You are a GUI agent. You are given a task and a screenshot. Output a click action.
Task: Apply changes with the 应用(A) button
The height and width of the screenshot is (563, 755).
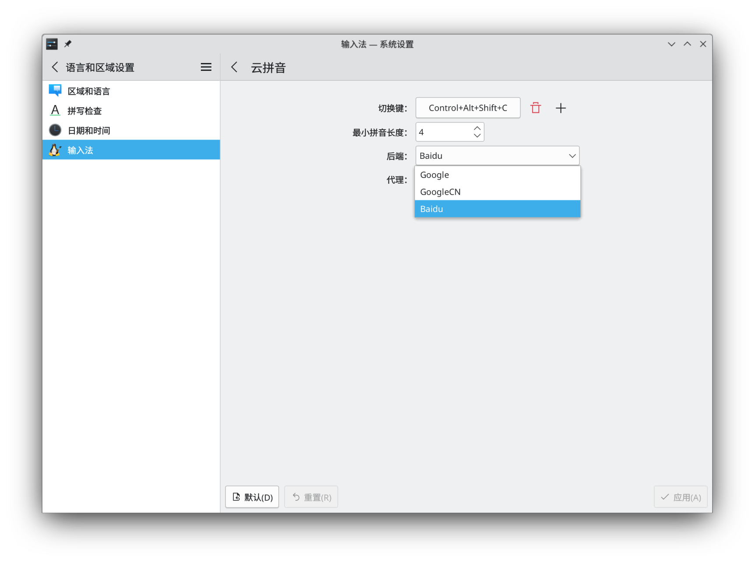680,497
